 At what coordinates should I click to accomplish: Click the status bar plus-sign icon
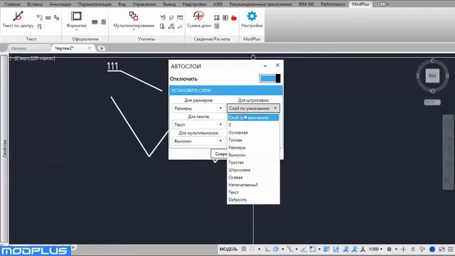pos(403,250)
